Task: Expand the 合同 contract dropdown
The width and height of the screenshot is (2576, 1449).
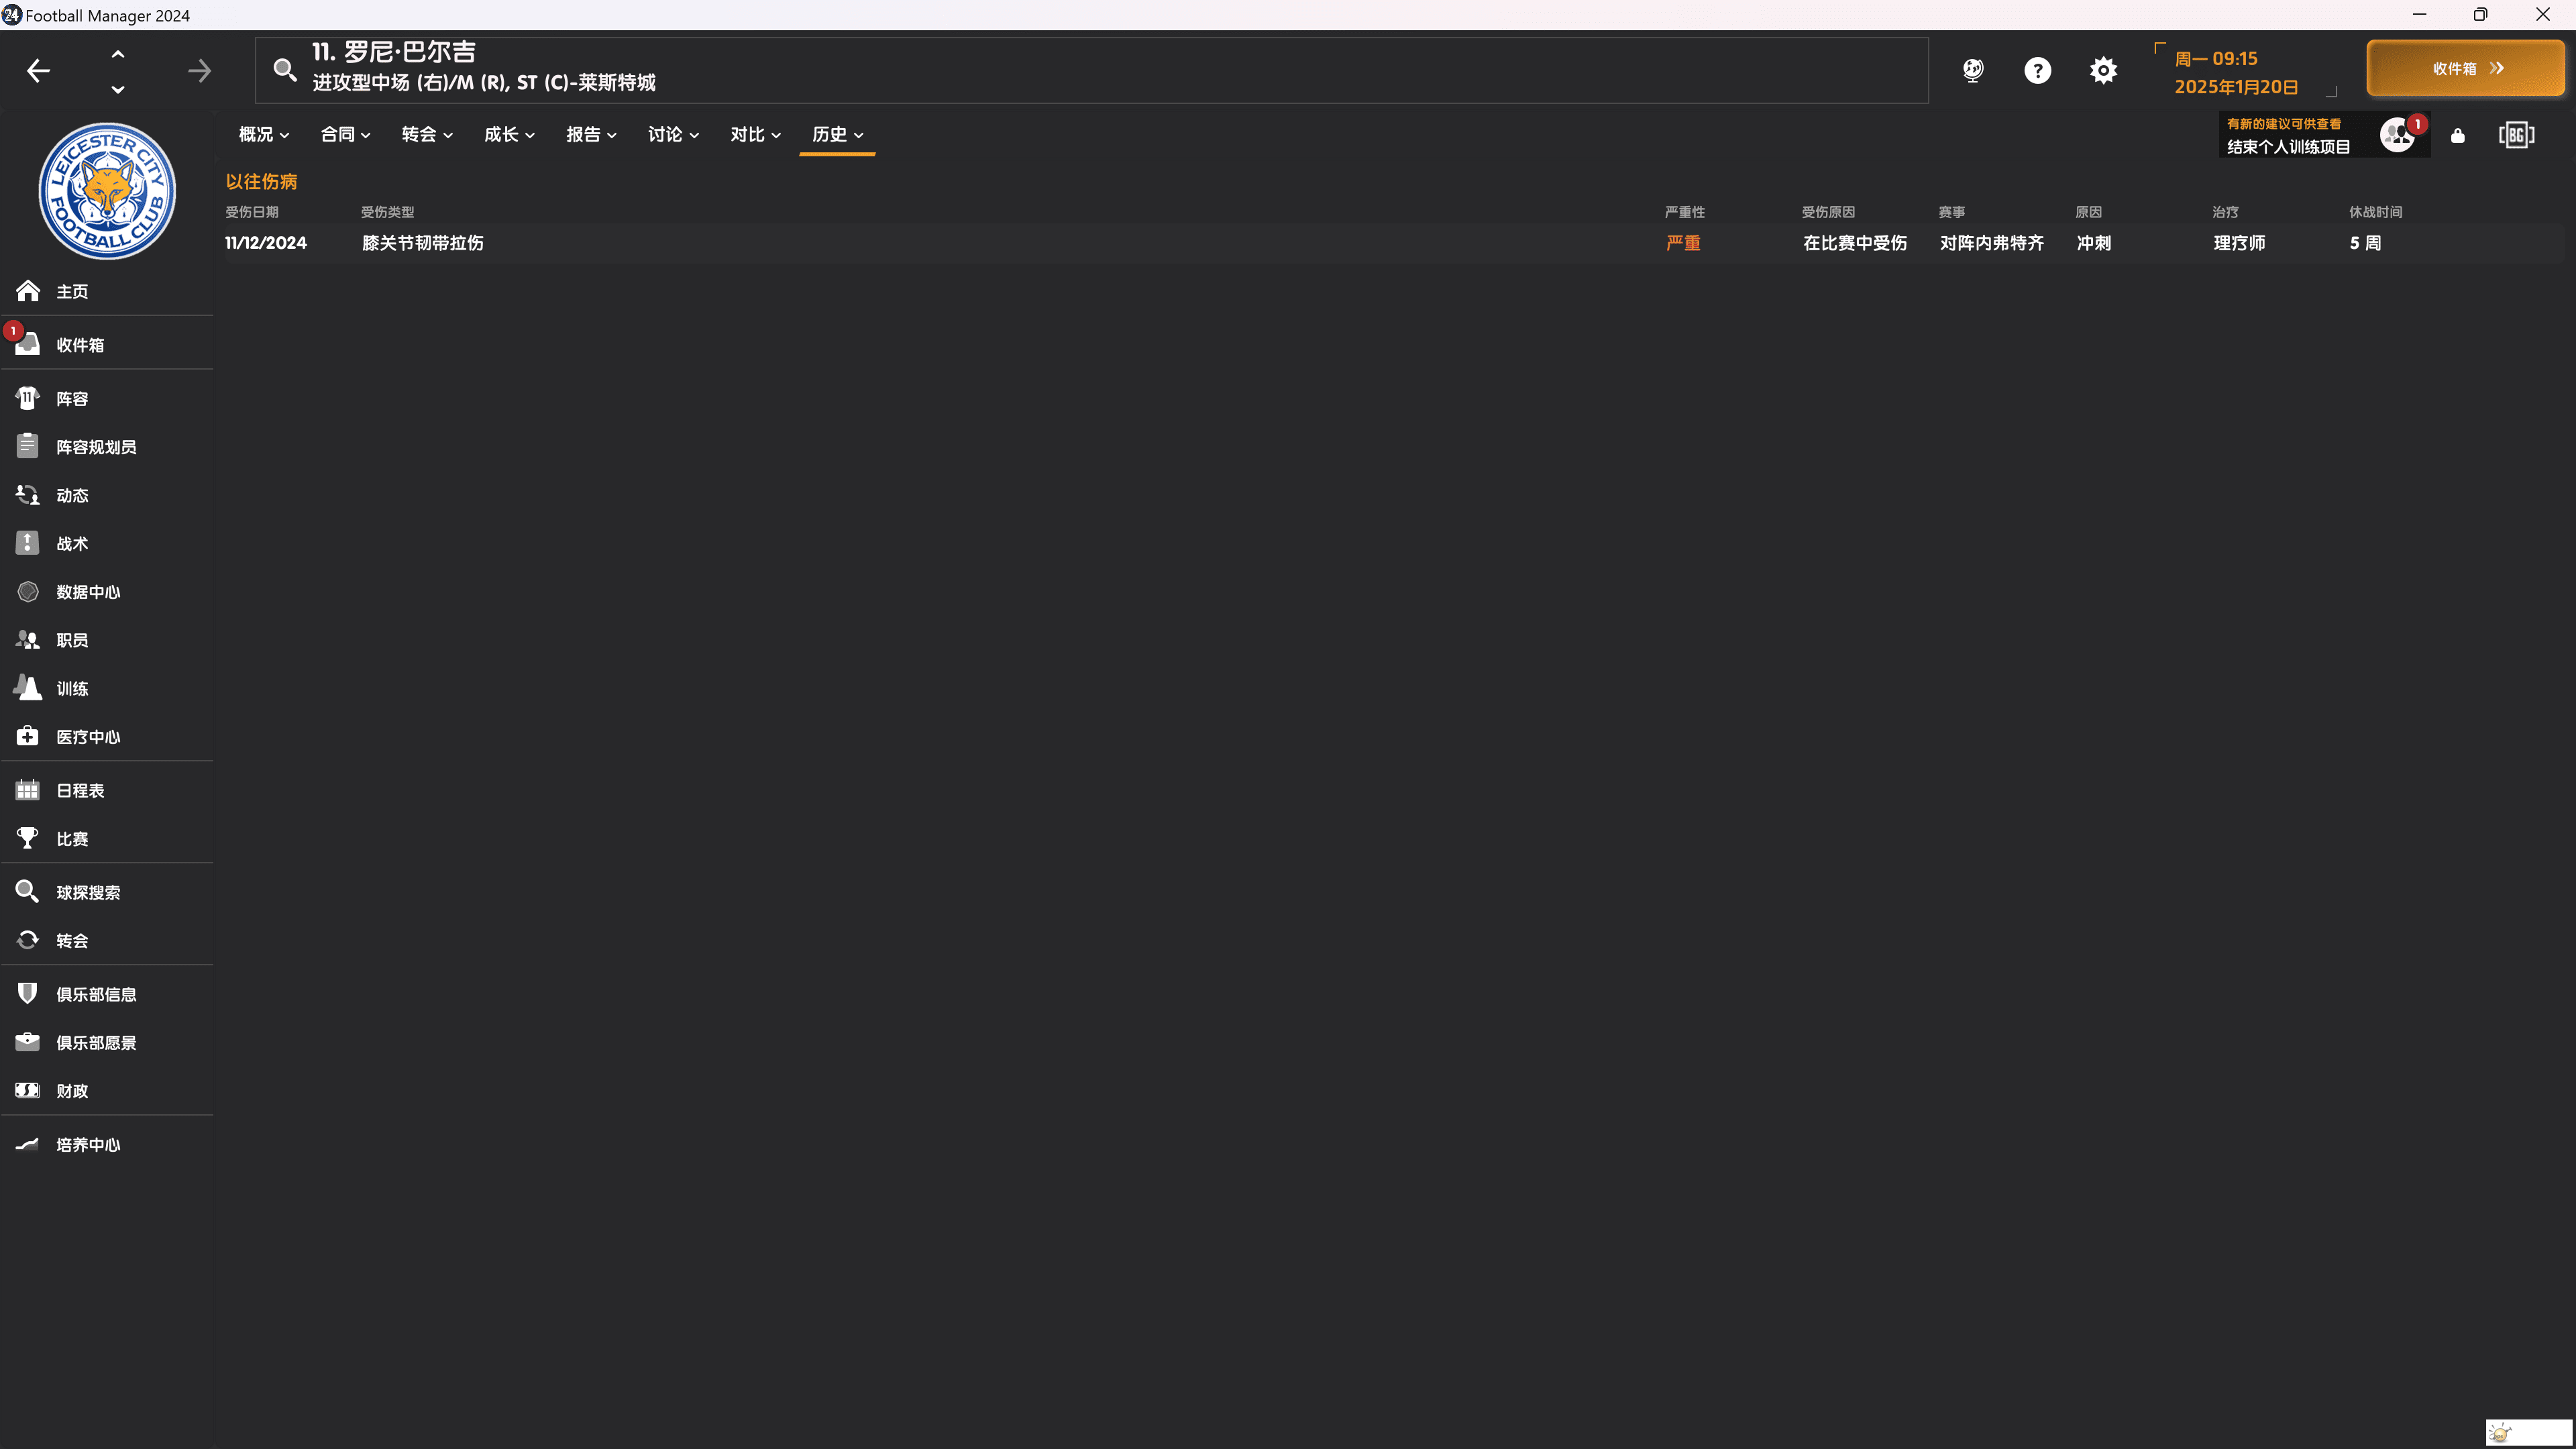Action: pos(345,134)
